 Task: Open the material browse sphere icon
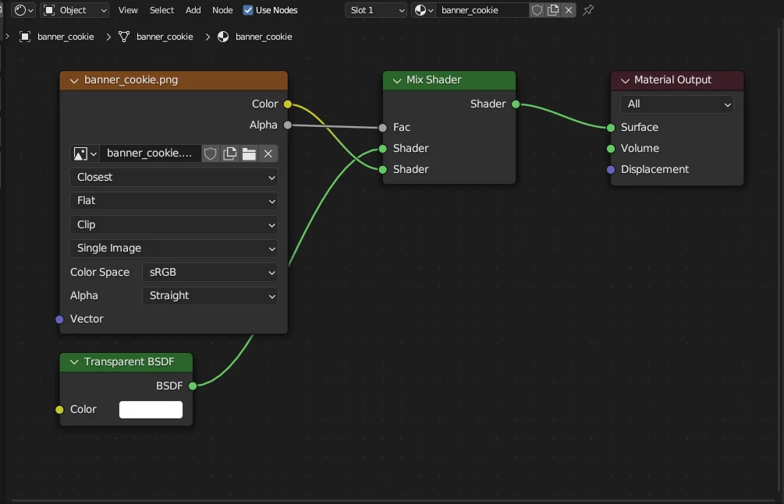(424, 10)
